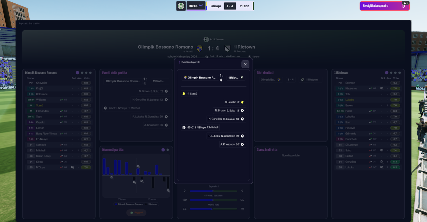Select the grey page dot in Momenti partita panel

(x=168, y=150)
